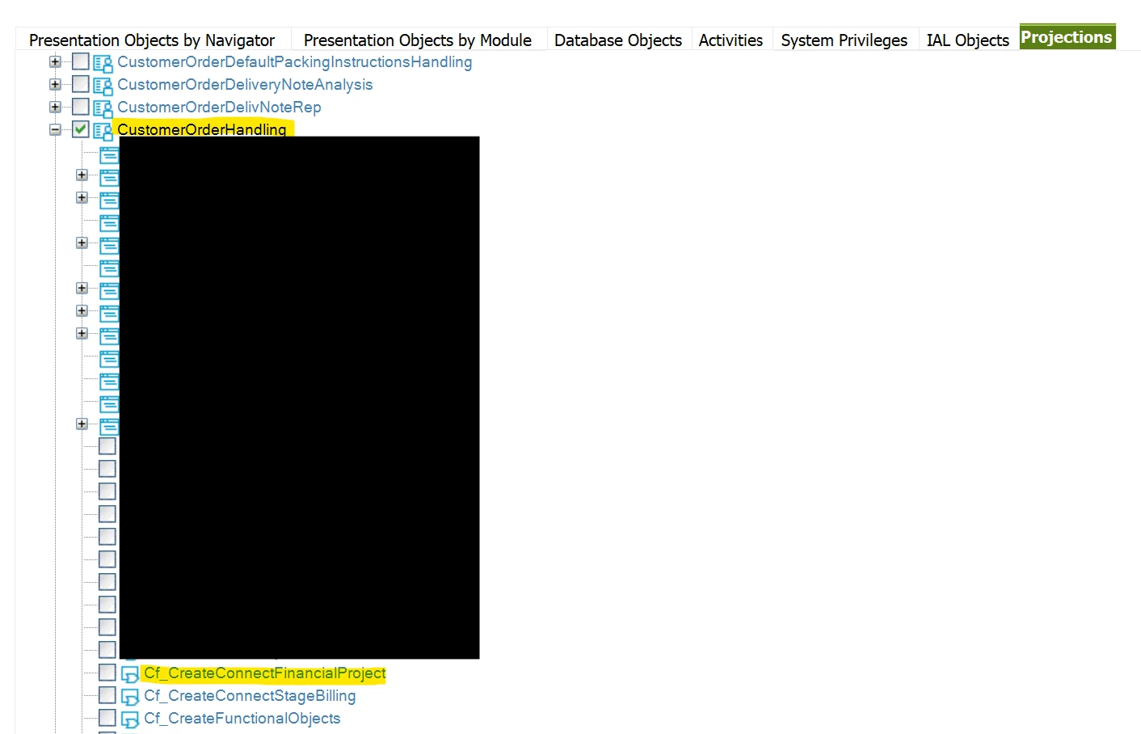Click the Cf_CreateConnectFinancialProject action icon

(130, 674)
